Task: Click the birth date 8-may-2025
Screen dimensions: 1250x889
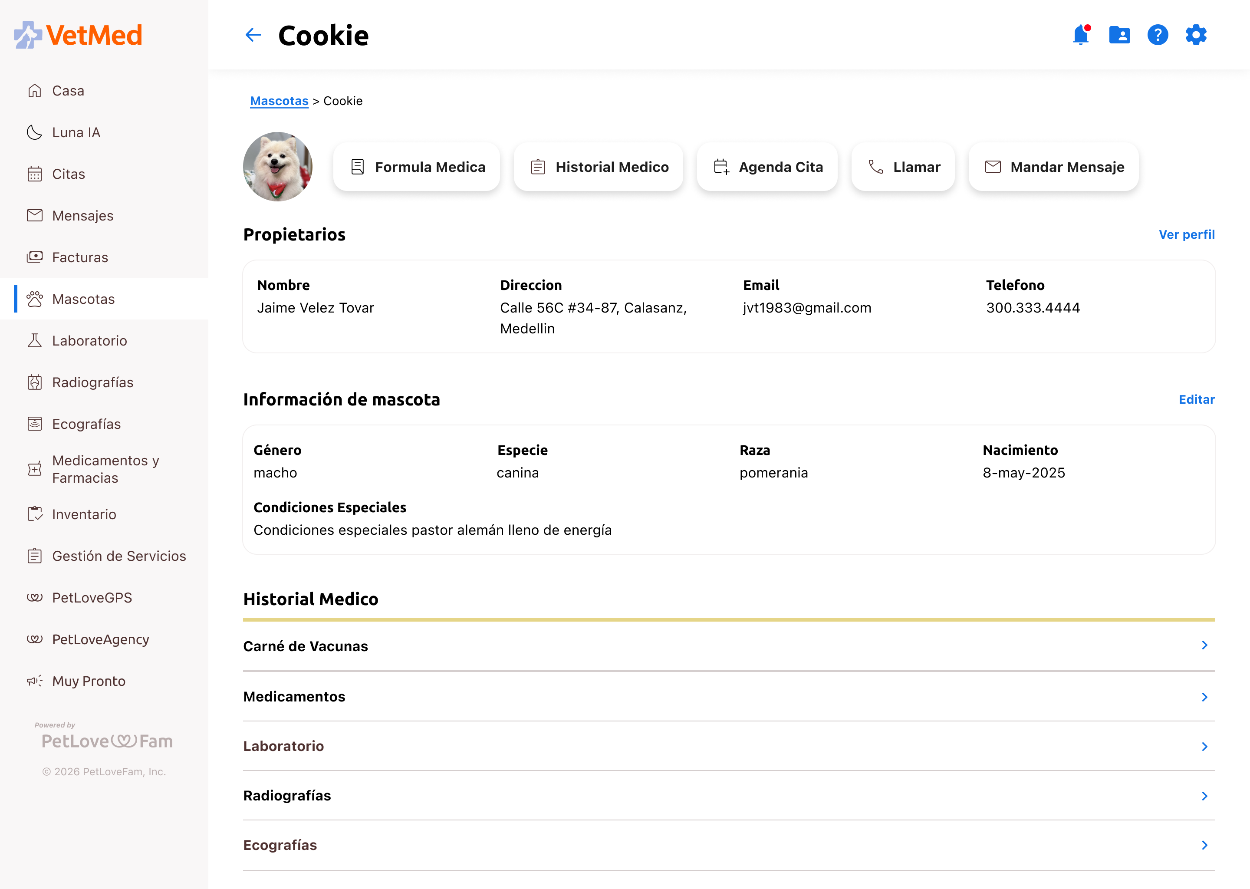Action: (1023, 472)
